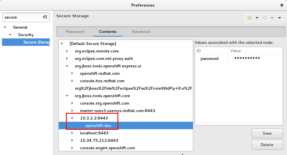287x155 pixels.
Task: Expand the localhost:8443 node
Action: (x=72, y=133)
